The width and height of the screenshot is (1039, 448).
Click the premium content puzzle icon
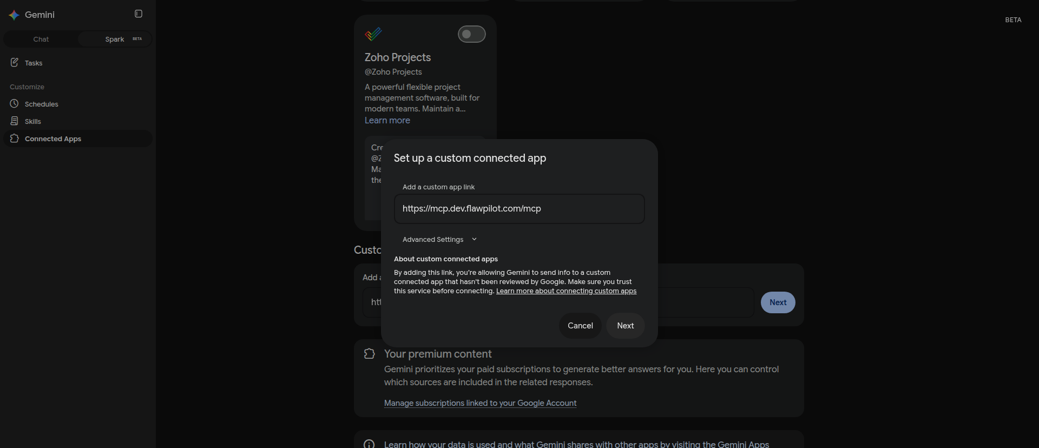(x=370, y=354)
